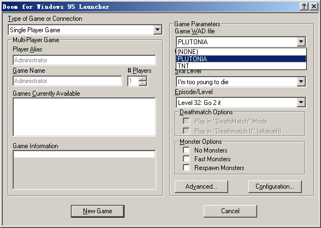321x228 pixels.
Task: Decrease the # Players spinner down arrow
Action: point(142,83)
